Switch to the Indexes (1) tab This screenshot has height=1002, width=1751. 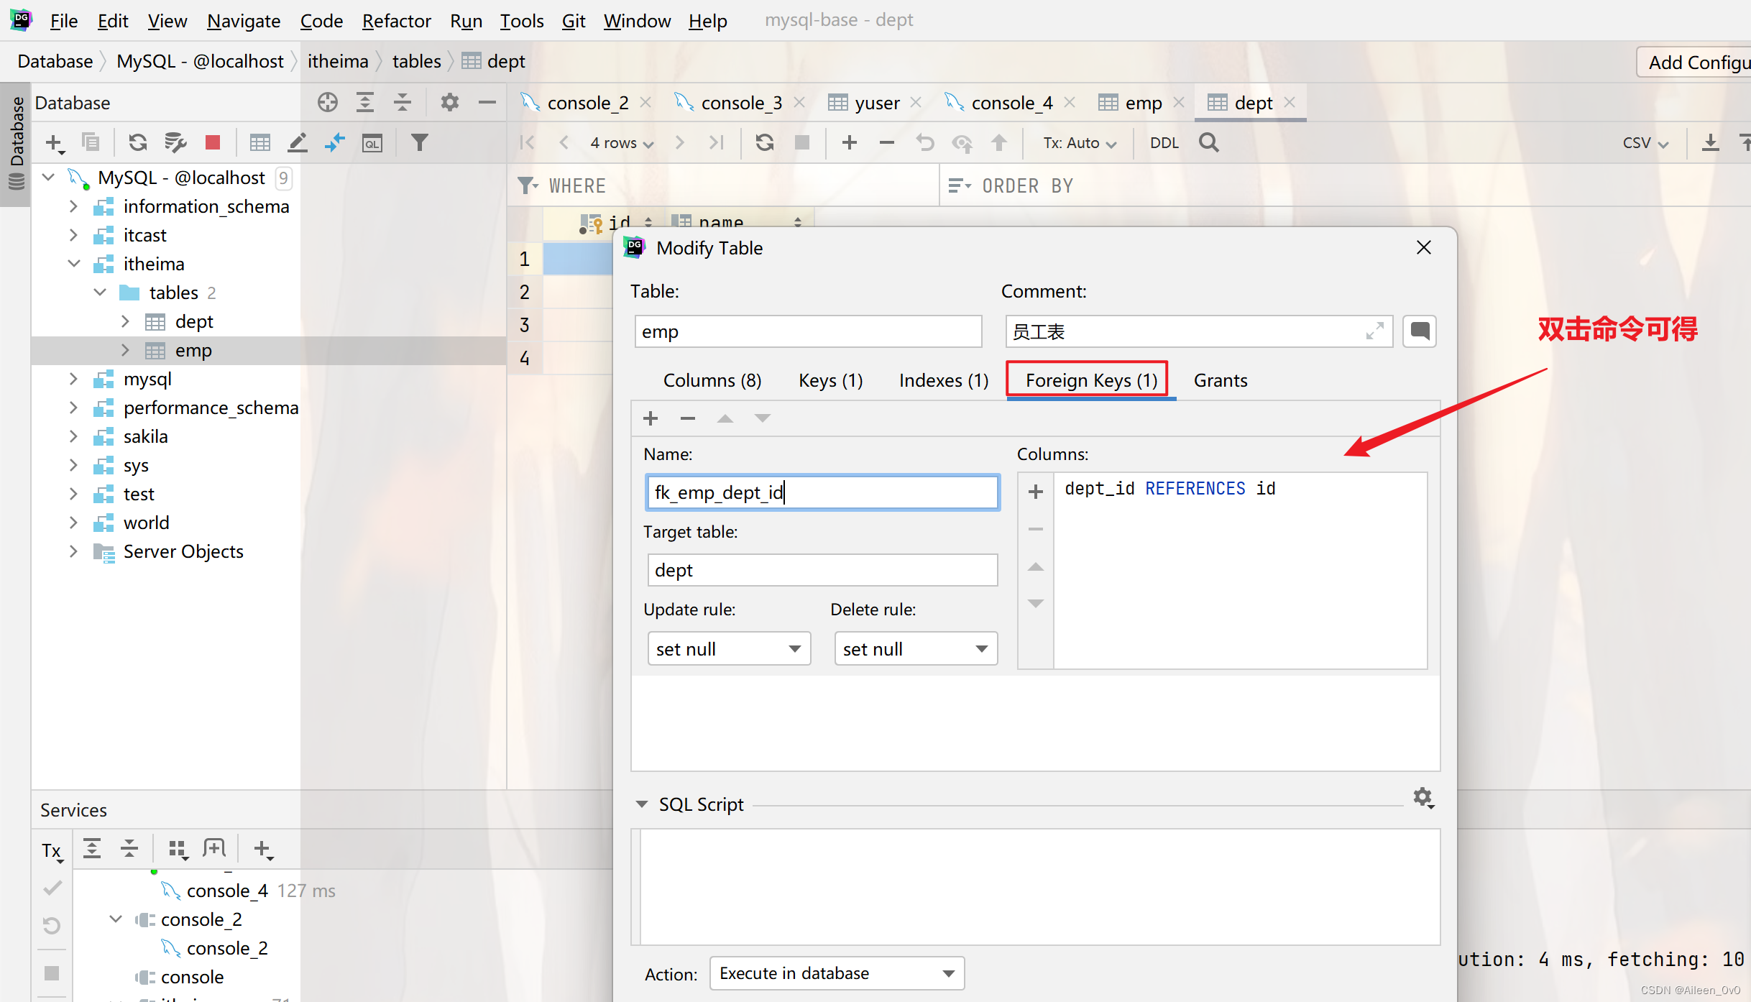point(944,380)
